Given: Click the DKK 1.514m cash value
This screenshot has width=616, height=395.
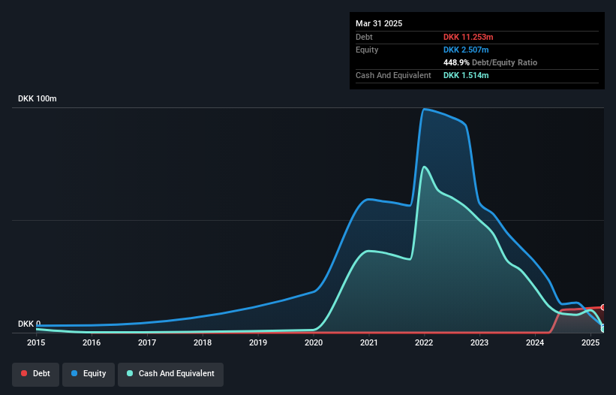Looking at the screenshot, I should [466, 75].
